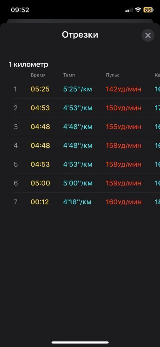Viewport: 160px width, 347px height.
Task: Select split 1 time 05:25
Action: [x=40, y=89]
